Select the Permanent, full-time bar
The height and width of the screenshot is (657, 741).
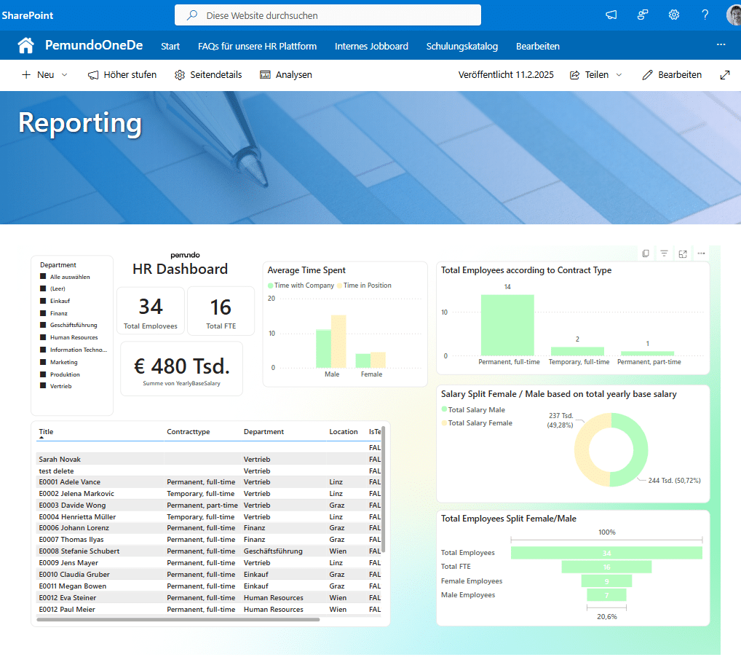tap(507, 325)
